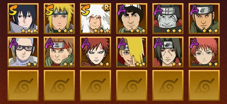Screen dimensions: 227x104
Task: Select Might Guy with the bowl haircut
Action: tap(132, 19)
